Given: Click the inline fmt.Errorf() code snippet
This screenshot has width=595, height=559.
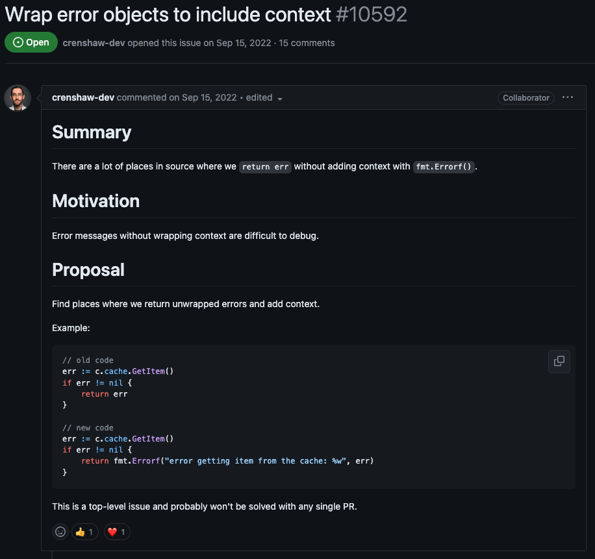Looking at the screenshot, I should click(x=444, y=166).
